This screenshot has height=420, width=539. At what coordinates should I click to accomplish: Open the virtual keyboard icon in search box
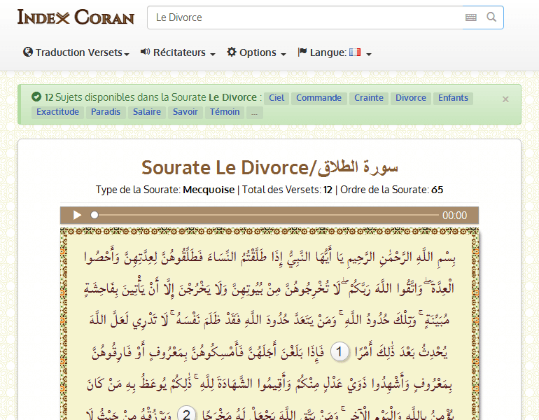471,17
